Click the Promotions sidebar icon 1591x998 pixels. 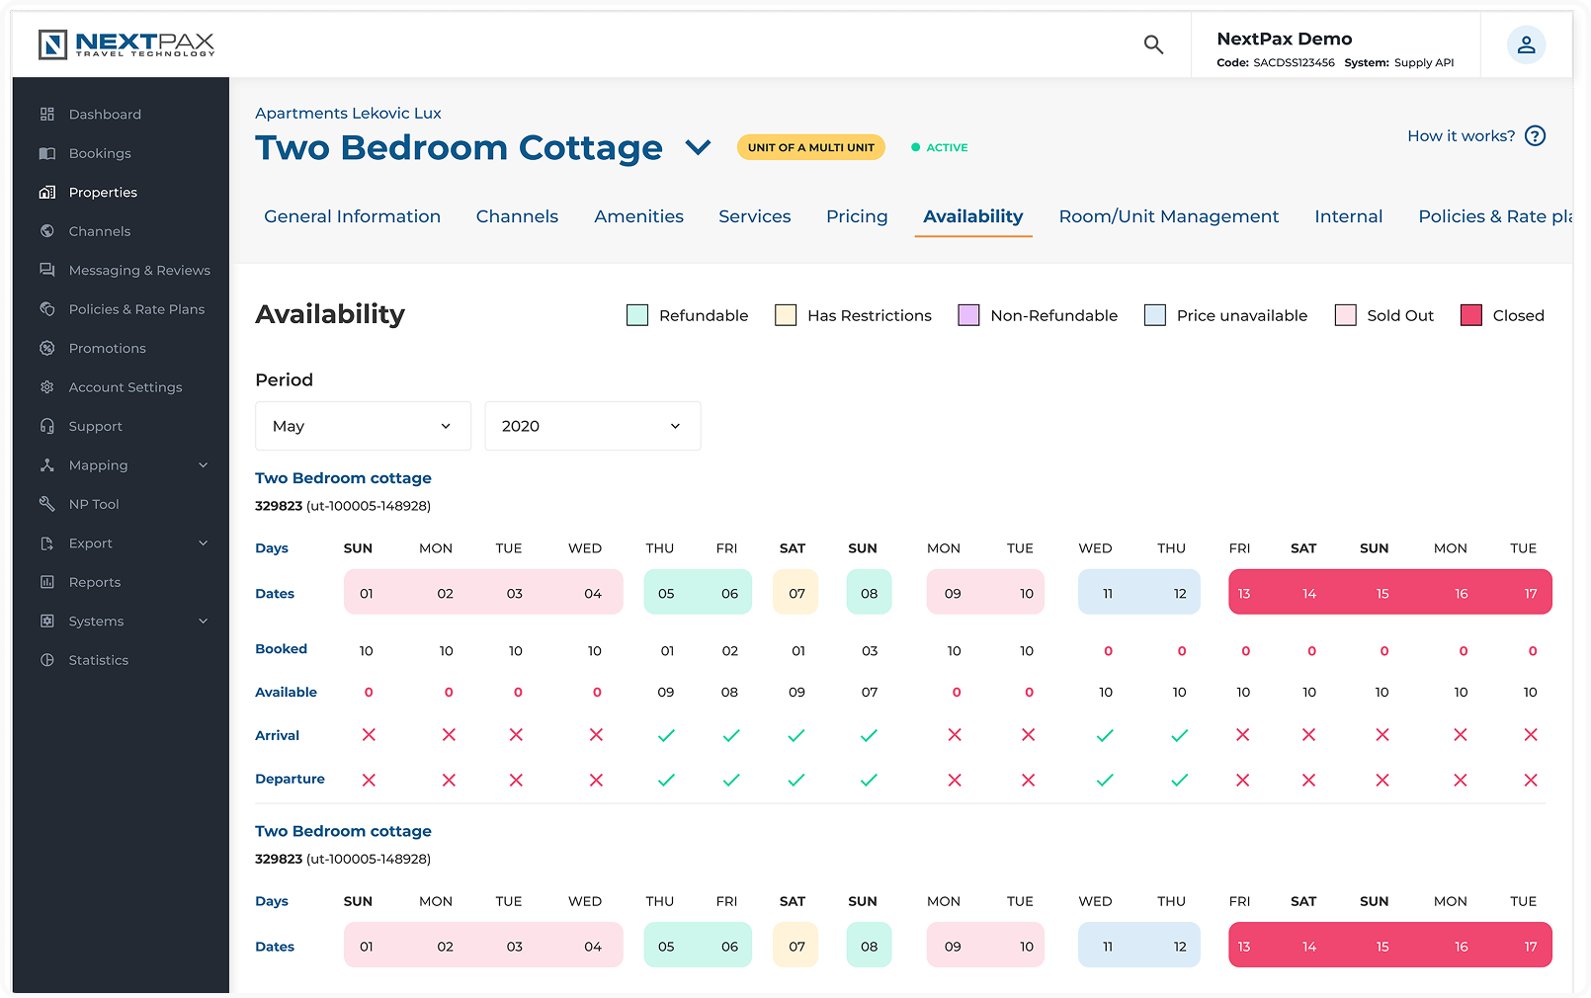(x=46, y=348)
